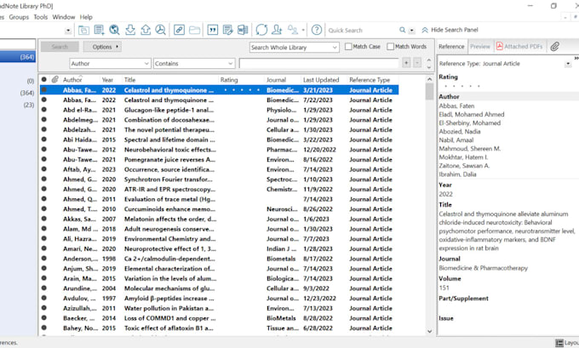Set rating dots for selected Abbas 2022 row
Screen dimensions: 579x348
241,90
